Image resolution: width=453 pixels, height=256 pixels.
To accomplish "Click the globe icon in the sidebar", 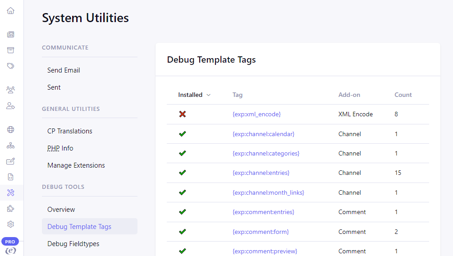I will [10, 130].
